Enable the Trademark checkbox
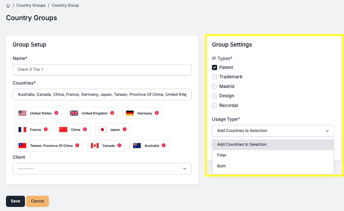Screen dimensions: 344x211 [215, 77]
